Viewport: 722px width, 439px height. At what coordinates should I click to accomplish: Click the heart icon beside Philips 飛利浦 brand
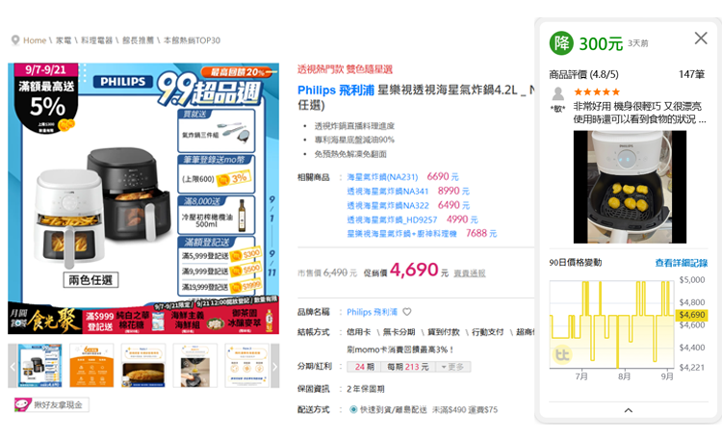pyautogui.click(x=406, y=312)
